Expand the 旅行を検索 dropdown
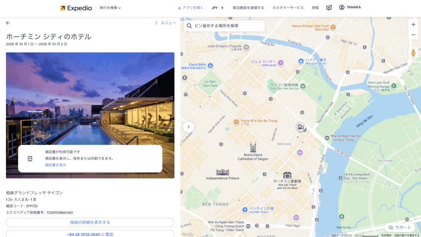This screenshot has width=421, height=237. pos(110,8)
